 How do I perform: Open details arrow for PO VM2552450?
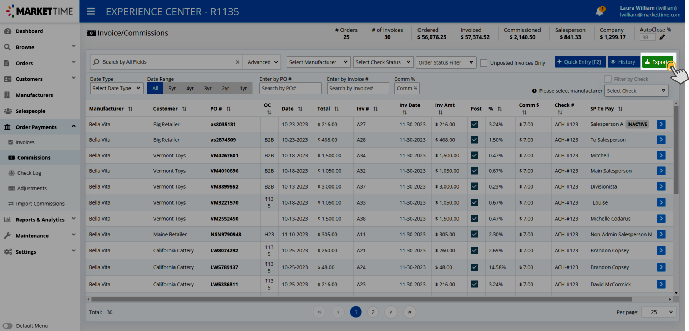pyautogui.click(x=661, y=219)
